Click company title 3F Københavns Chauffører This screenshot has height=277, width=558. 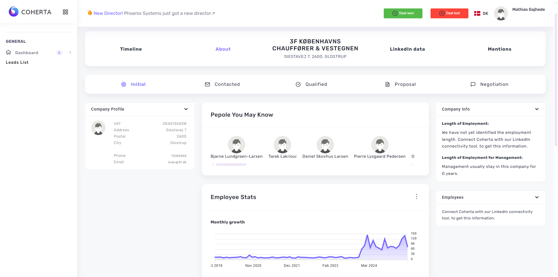[315, 45]
